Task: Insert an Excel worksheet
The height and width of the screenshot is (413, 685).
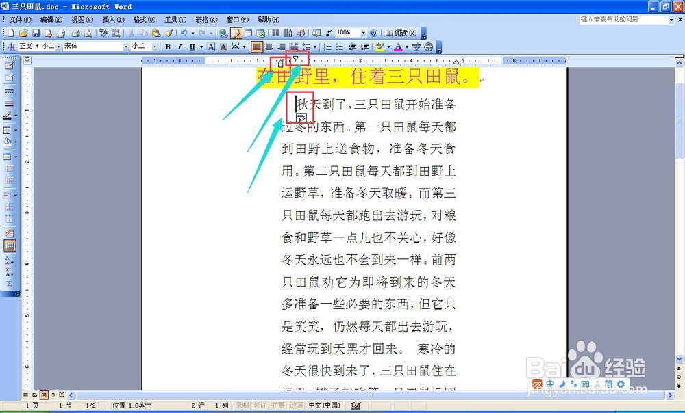Action: coord(261,33)
